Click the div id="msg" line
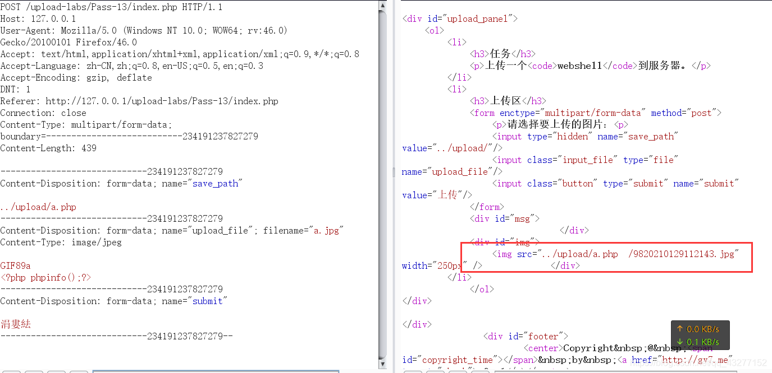Image resolution: width=772 pixels, height=373 pixels. tap(505, 219)
